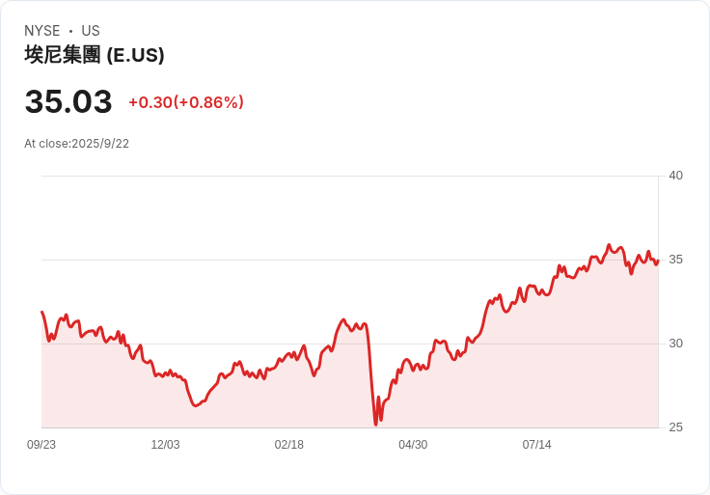Click the December trough of the price line
710x495 pixels.
196,406
